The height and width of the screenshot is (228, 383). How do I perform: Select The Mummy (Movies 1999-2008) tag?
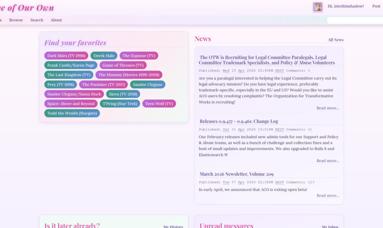(x=129, y=75)
